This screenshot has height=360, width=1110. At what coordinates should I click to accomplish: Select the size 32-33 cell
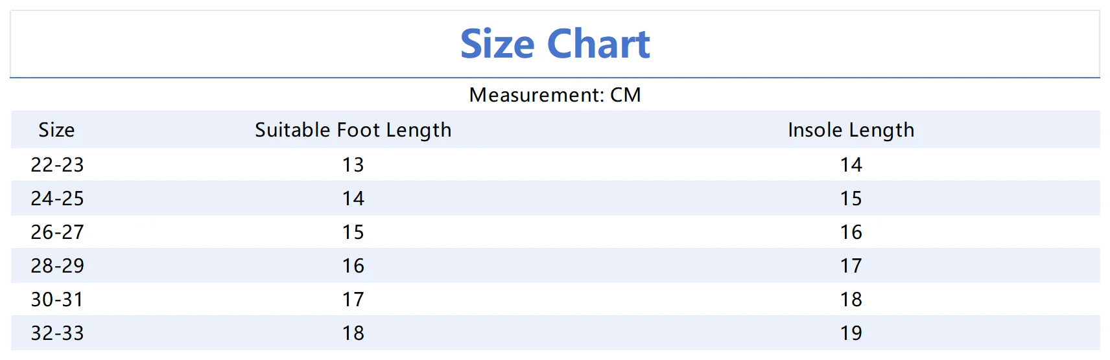click(x=57, y=333)
